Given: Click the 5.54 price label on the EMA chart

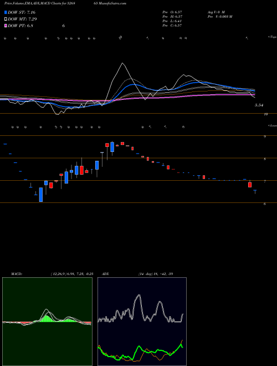Looking at the screenshot, I should [x=259, y=105].
